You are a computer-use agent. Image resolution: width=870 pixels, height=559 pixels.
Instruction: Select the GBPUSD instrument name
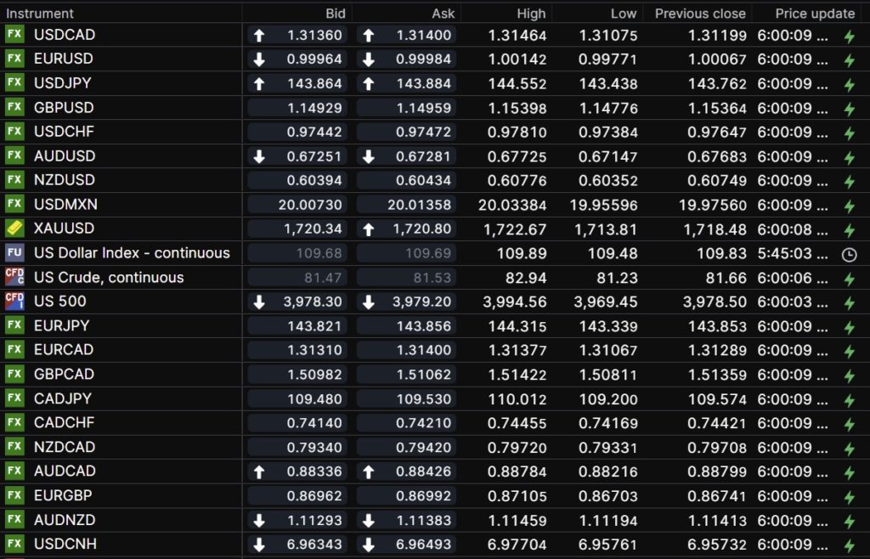[x=64, y=108]
